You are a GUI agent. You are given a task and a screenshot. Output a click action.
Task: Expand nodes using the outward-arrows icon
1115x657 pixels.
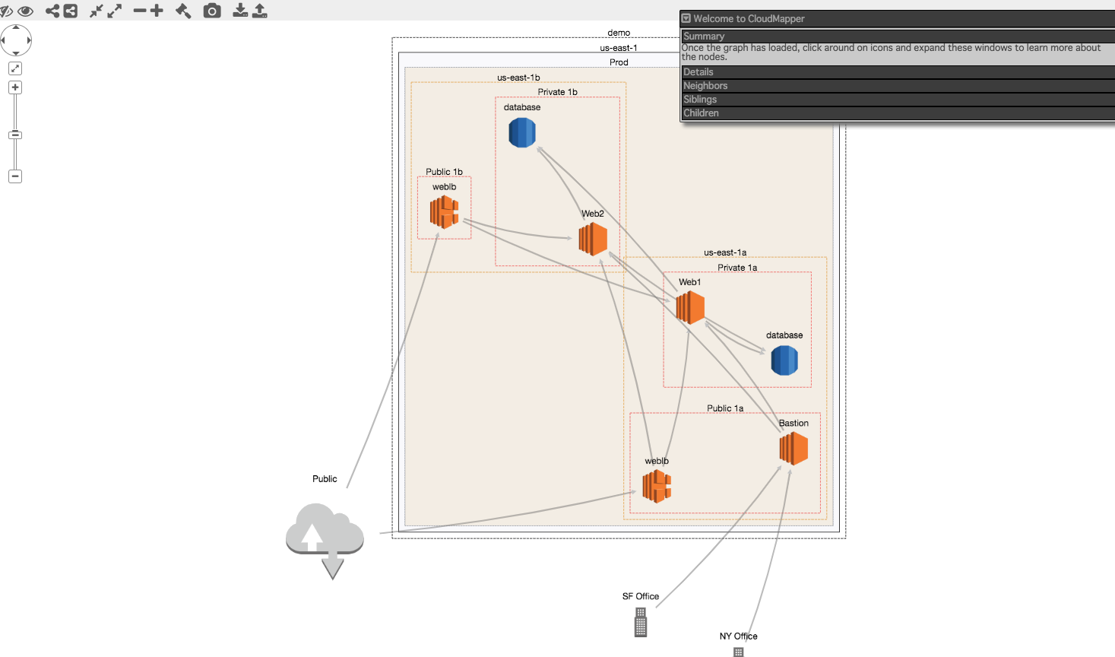pyautogui.click(x=116, y=11)
